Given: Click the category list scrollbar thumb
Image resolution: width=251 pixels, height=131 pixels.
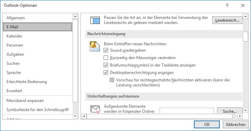Looking at the screenshot, I should click(x=75, y=60).
